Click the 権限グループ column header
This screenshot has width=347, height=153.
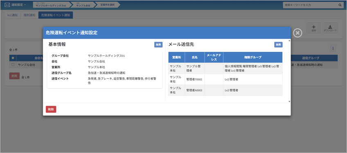pos(253,58)
